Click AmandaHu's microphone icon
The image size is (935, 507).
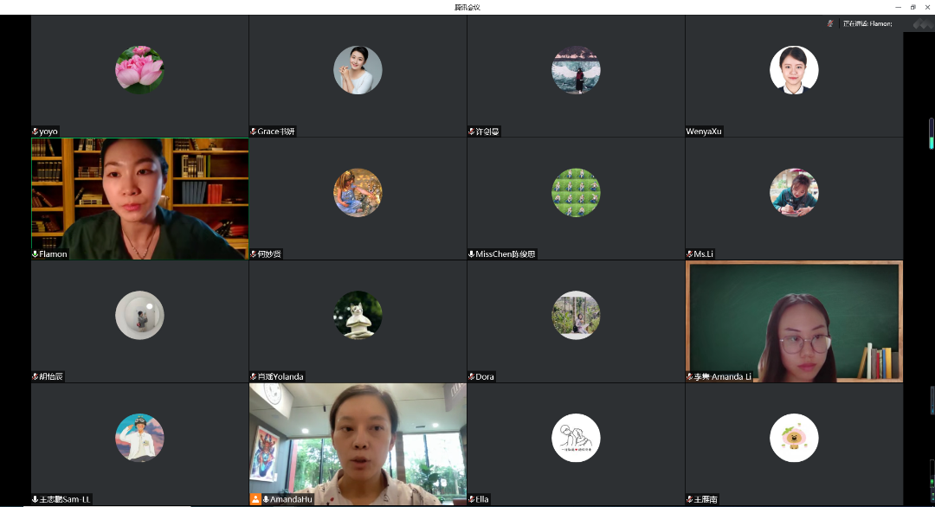(x=266, y=500)
